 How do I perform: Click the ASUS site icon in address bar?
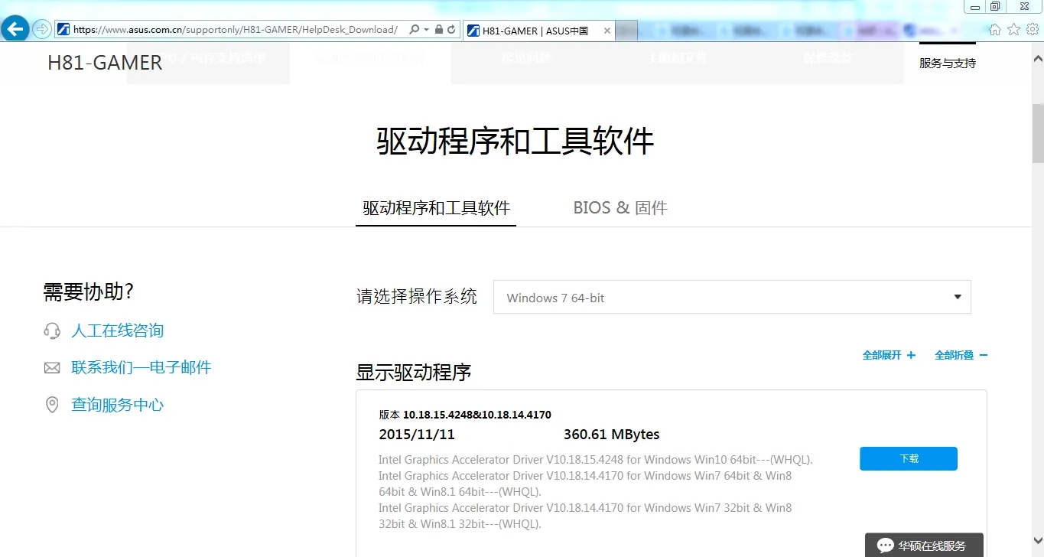click(x=64, y=30)
